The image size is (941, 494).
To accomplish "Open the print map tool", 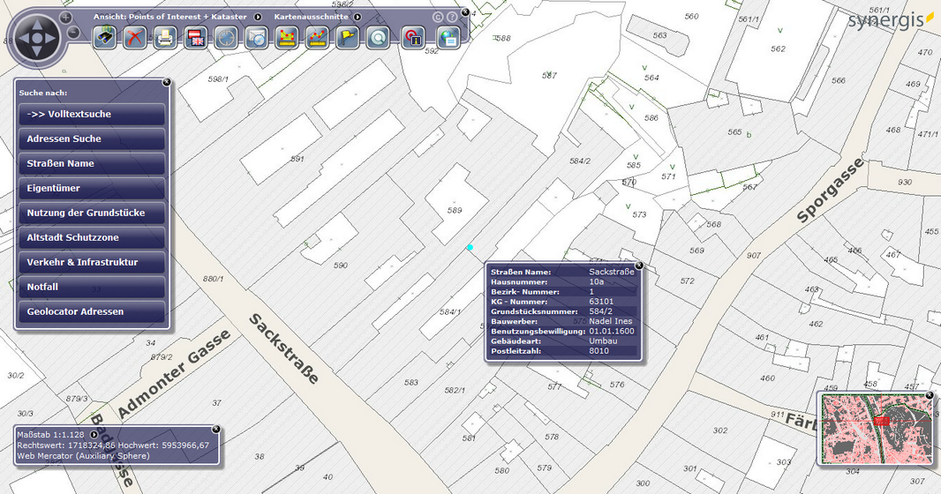I will coord(165,38).
